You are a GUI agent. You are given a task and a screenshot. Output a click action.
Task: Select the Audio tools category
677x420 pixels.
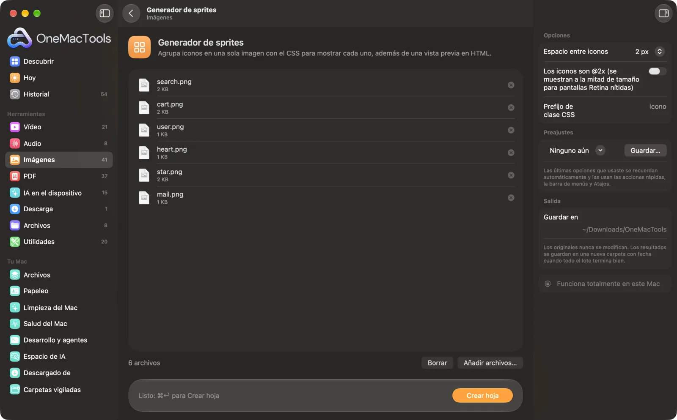pyautogui.click(x=59, y=144)
